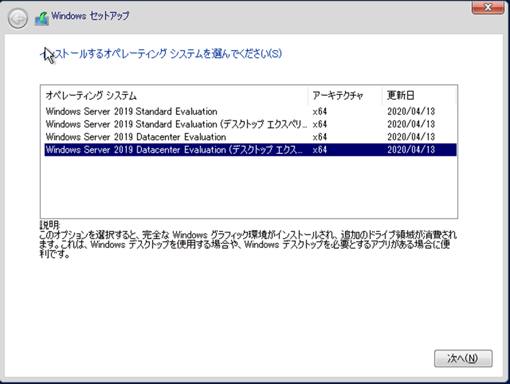Viewport: 510px width, 384px height.
Task: Click the date of Datacenter Evaluation core row
Action: pos(411,137)
